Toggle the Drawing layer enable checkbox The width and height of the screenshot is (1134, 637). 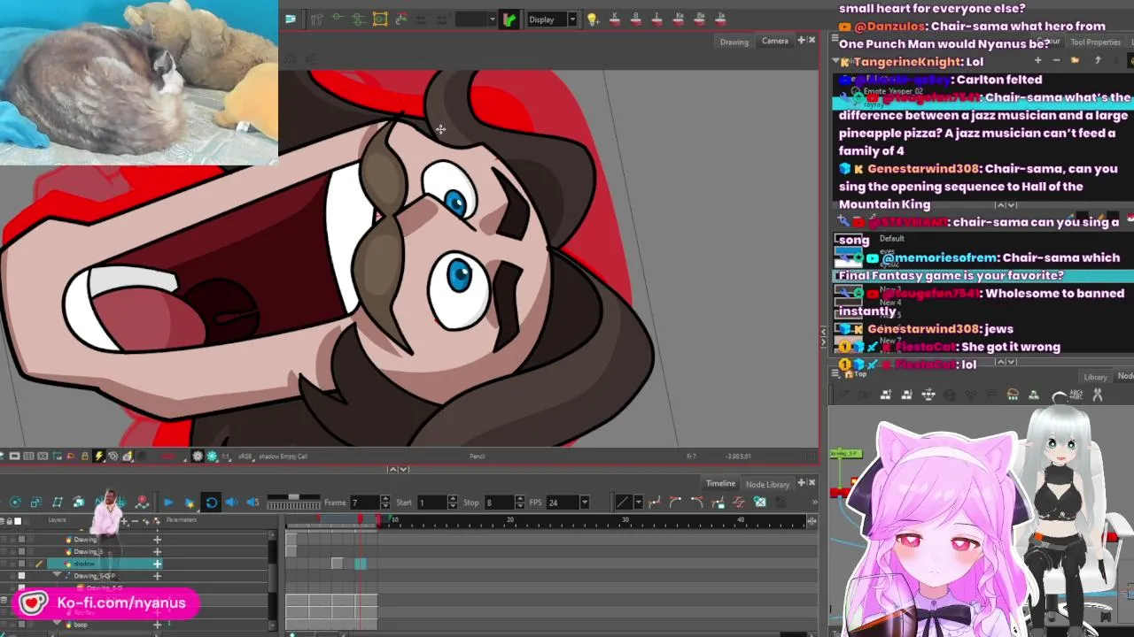click(21, 539)
